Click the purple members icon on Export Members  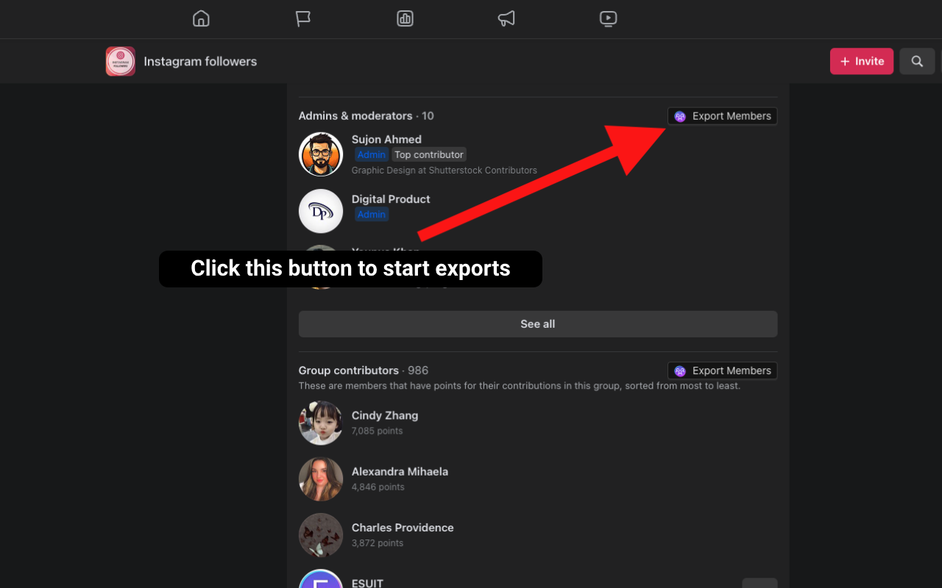[x=679, y=115]
